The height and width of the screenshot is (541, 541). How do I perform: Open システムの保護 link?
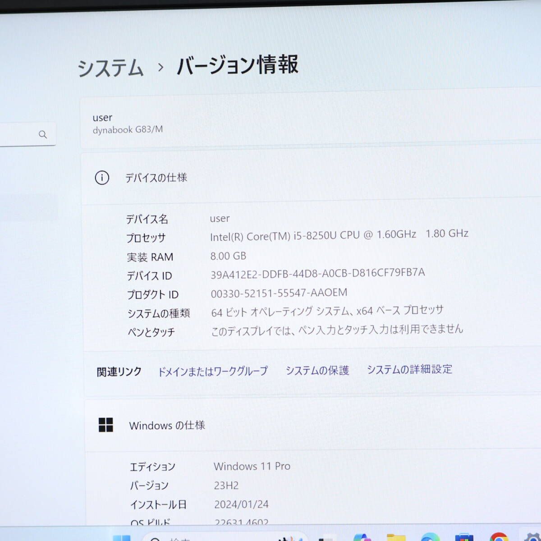pyautogui.click(x=317, y=371)
